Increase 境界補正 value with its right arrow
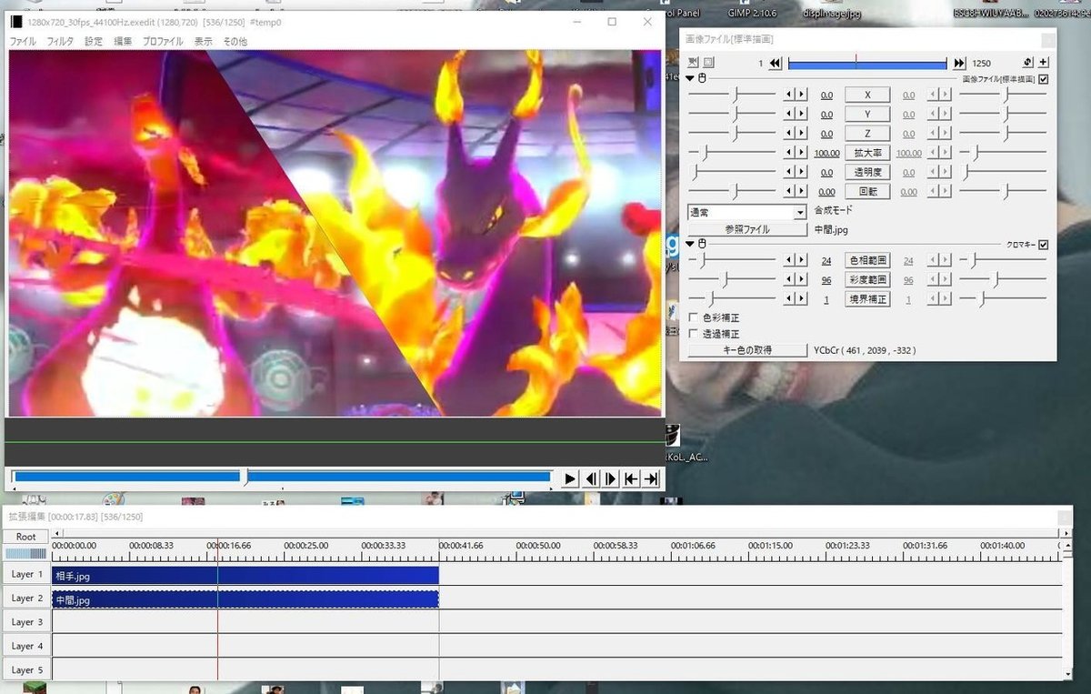 (x=801, y=298)
